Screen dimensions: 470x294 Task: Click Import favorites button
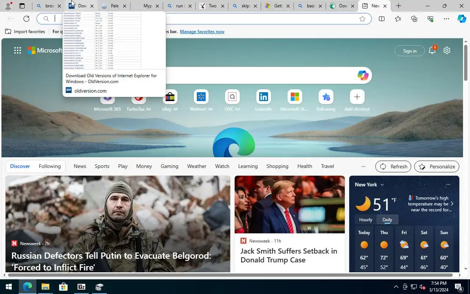[25, 32]
